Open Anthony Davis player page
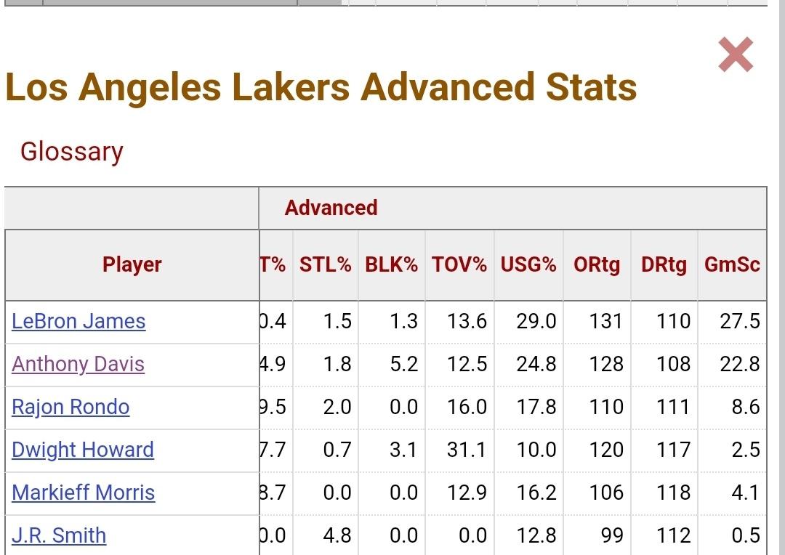This screenshot has height=555, width=785. click(x=78, y=364)
